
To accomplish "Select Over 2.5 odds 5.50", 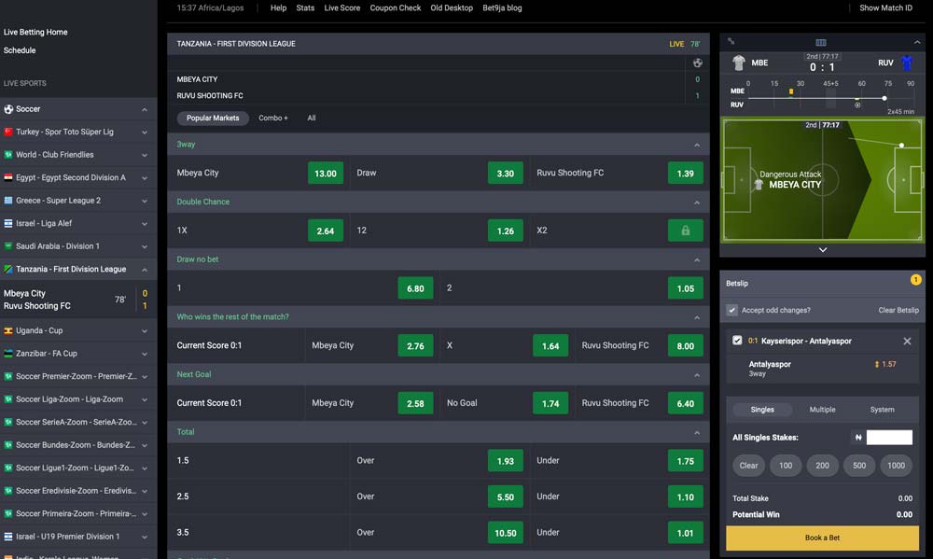I will click(505, 497).
